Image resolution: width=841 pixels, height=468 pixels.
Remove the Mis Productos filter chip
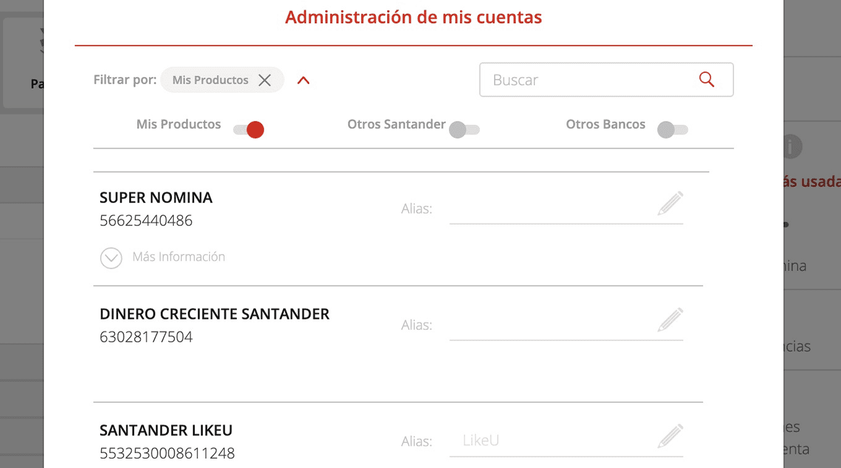tap(265, 80)
